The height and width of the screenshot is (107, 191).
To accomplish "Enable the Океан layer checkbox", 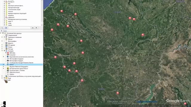I will pyautogui.click(x=4, y=47).
